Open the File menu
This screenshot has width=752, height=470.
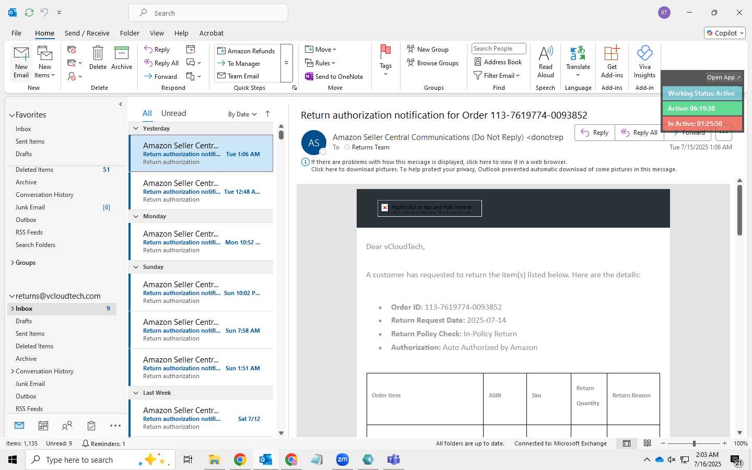[16, 33]
